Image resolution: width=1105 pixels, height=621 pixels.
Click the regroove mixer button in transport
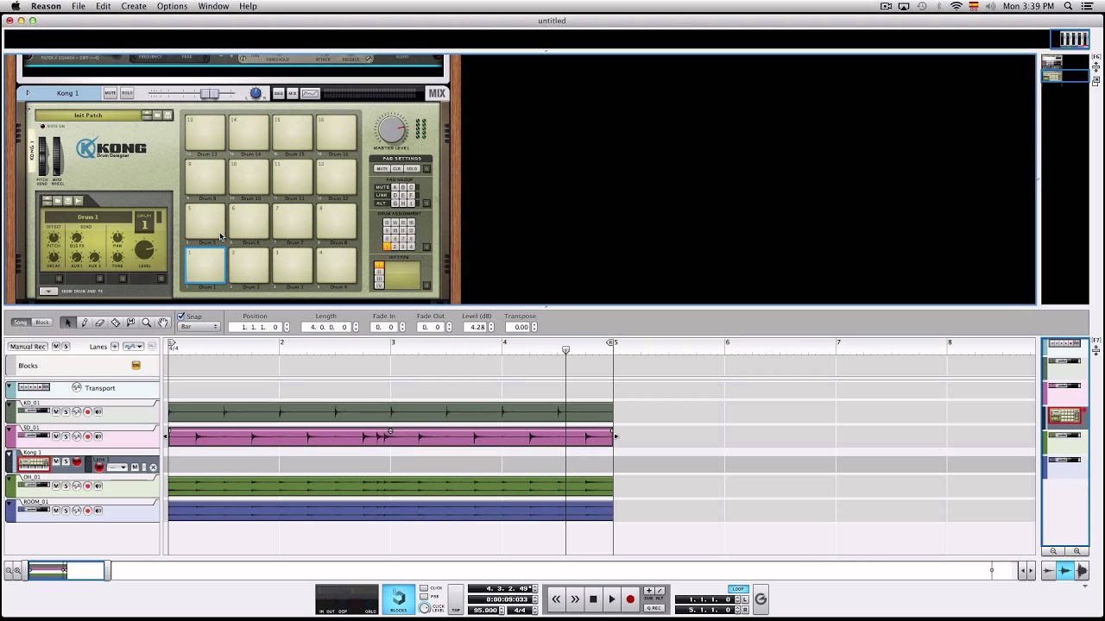[761, 599]
